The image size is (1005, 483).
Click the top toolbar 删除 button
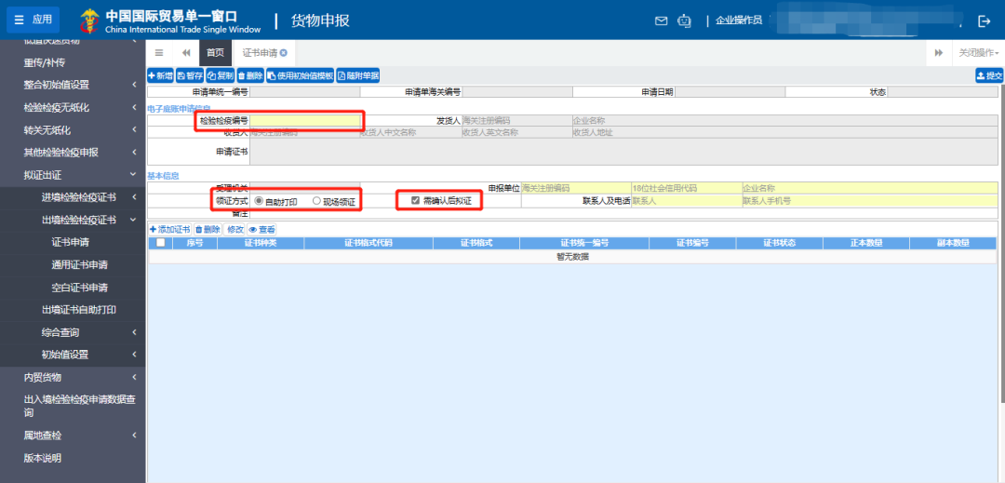250,75
